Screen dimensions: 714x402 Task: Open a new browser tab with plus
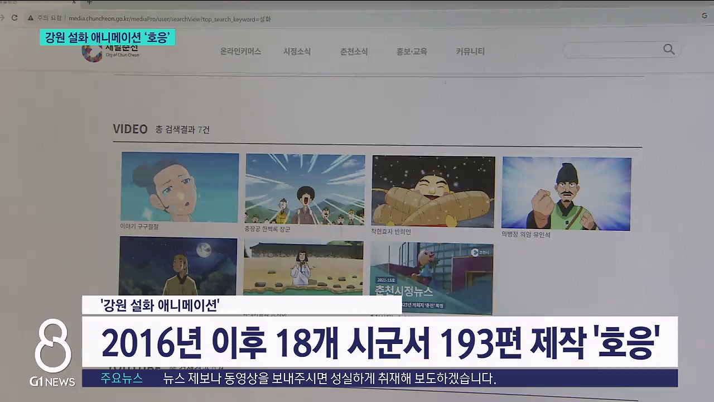(x=89, y=2)
